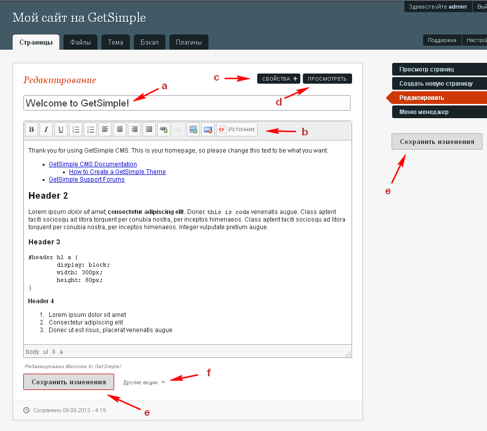
Task: Expand the Свойства page options
Action: coord(279,79)
